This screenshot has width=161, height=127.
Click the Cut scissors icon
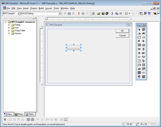tap(112, 13)
